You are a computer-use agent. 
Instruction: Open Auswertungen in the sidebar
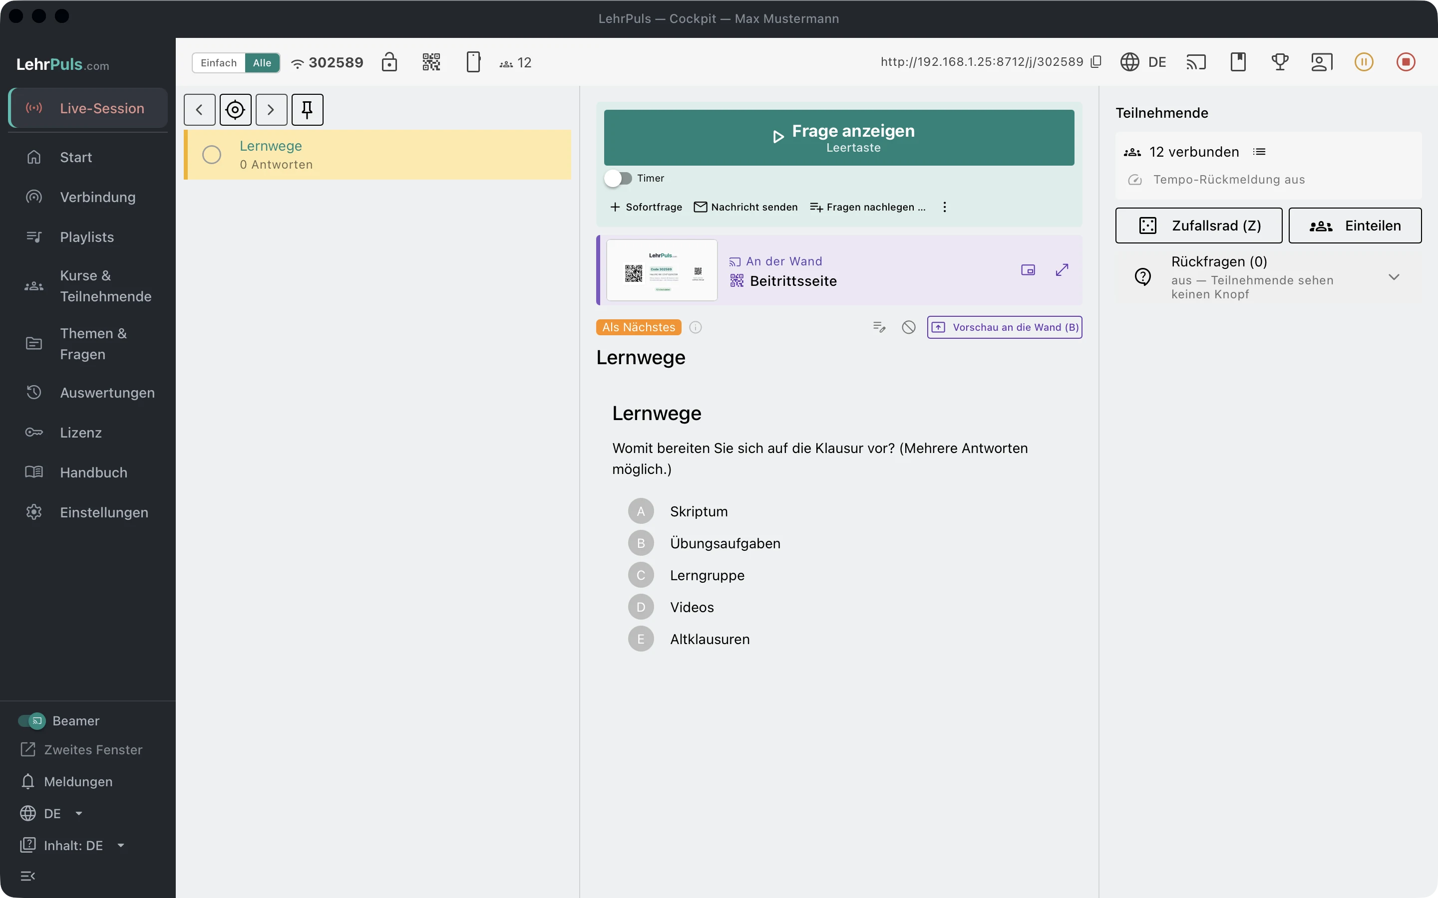(x=88, y=393)
